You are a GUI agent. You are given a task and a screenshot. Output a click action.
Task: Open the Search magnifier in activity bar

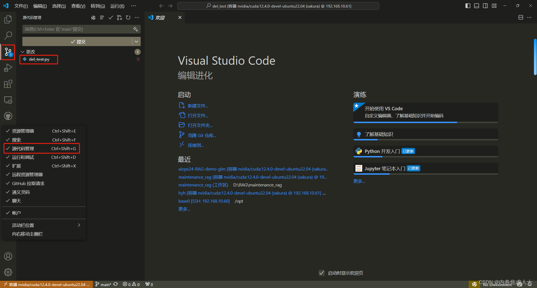[x=8, y=35]
